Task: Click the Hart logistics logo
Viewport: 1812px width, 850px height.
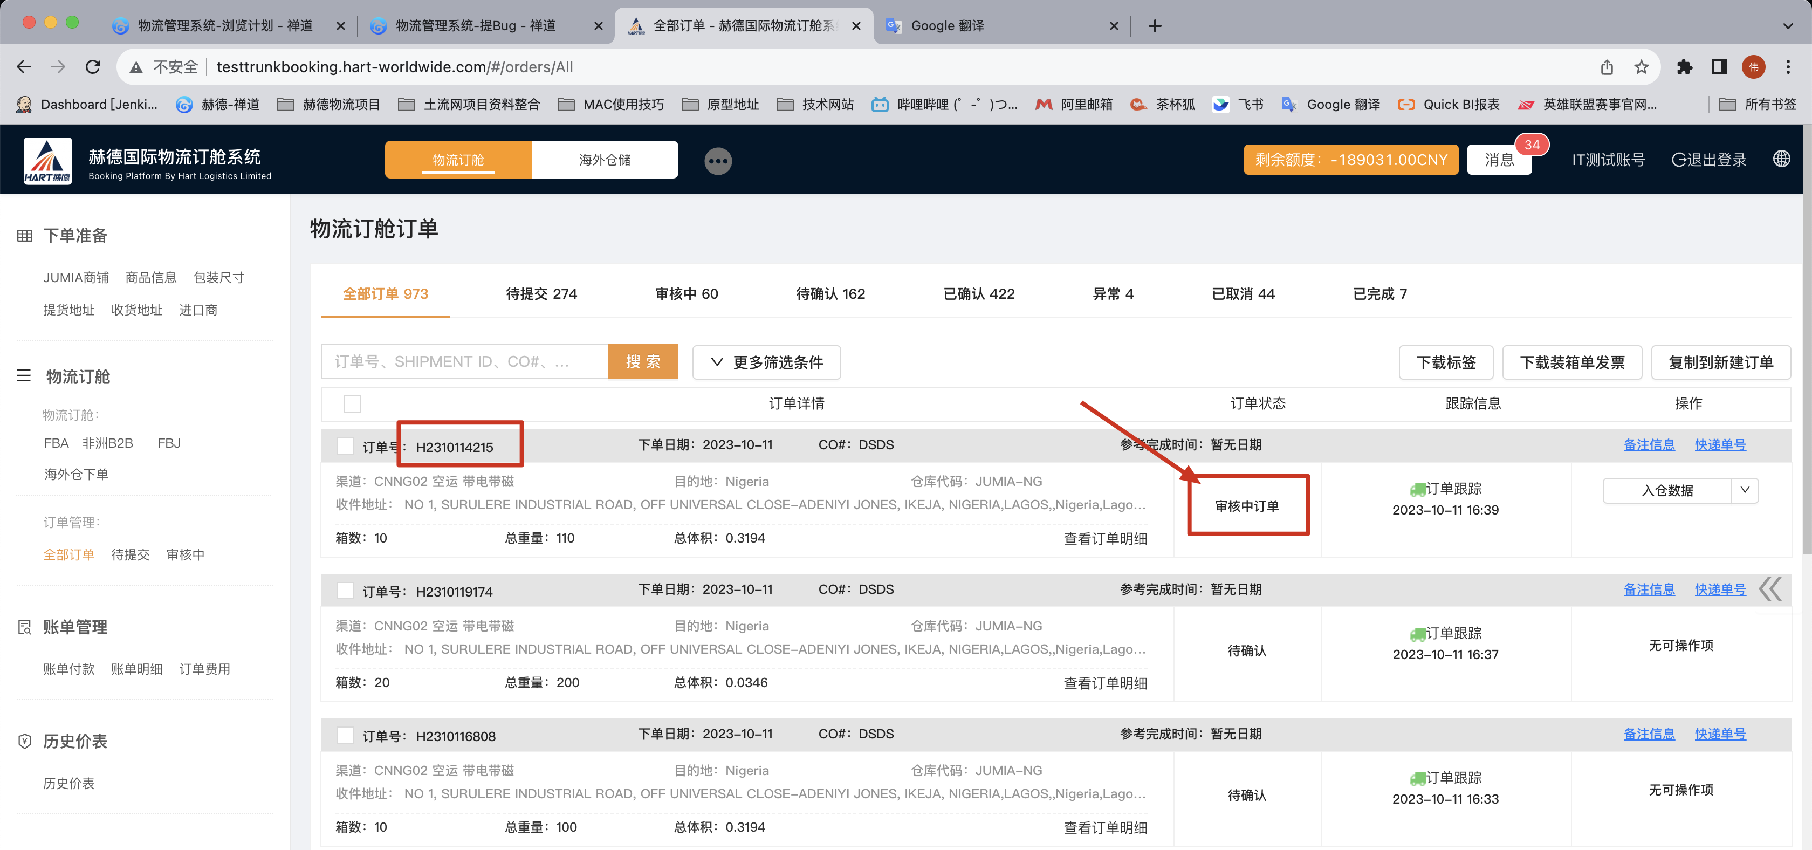Action: point(47,160)
